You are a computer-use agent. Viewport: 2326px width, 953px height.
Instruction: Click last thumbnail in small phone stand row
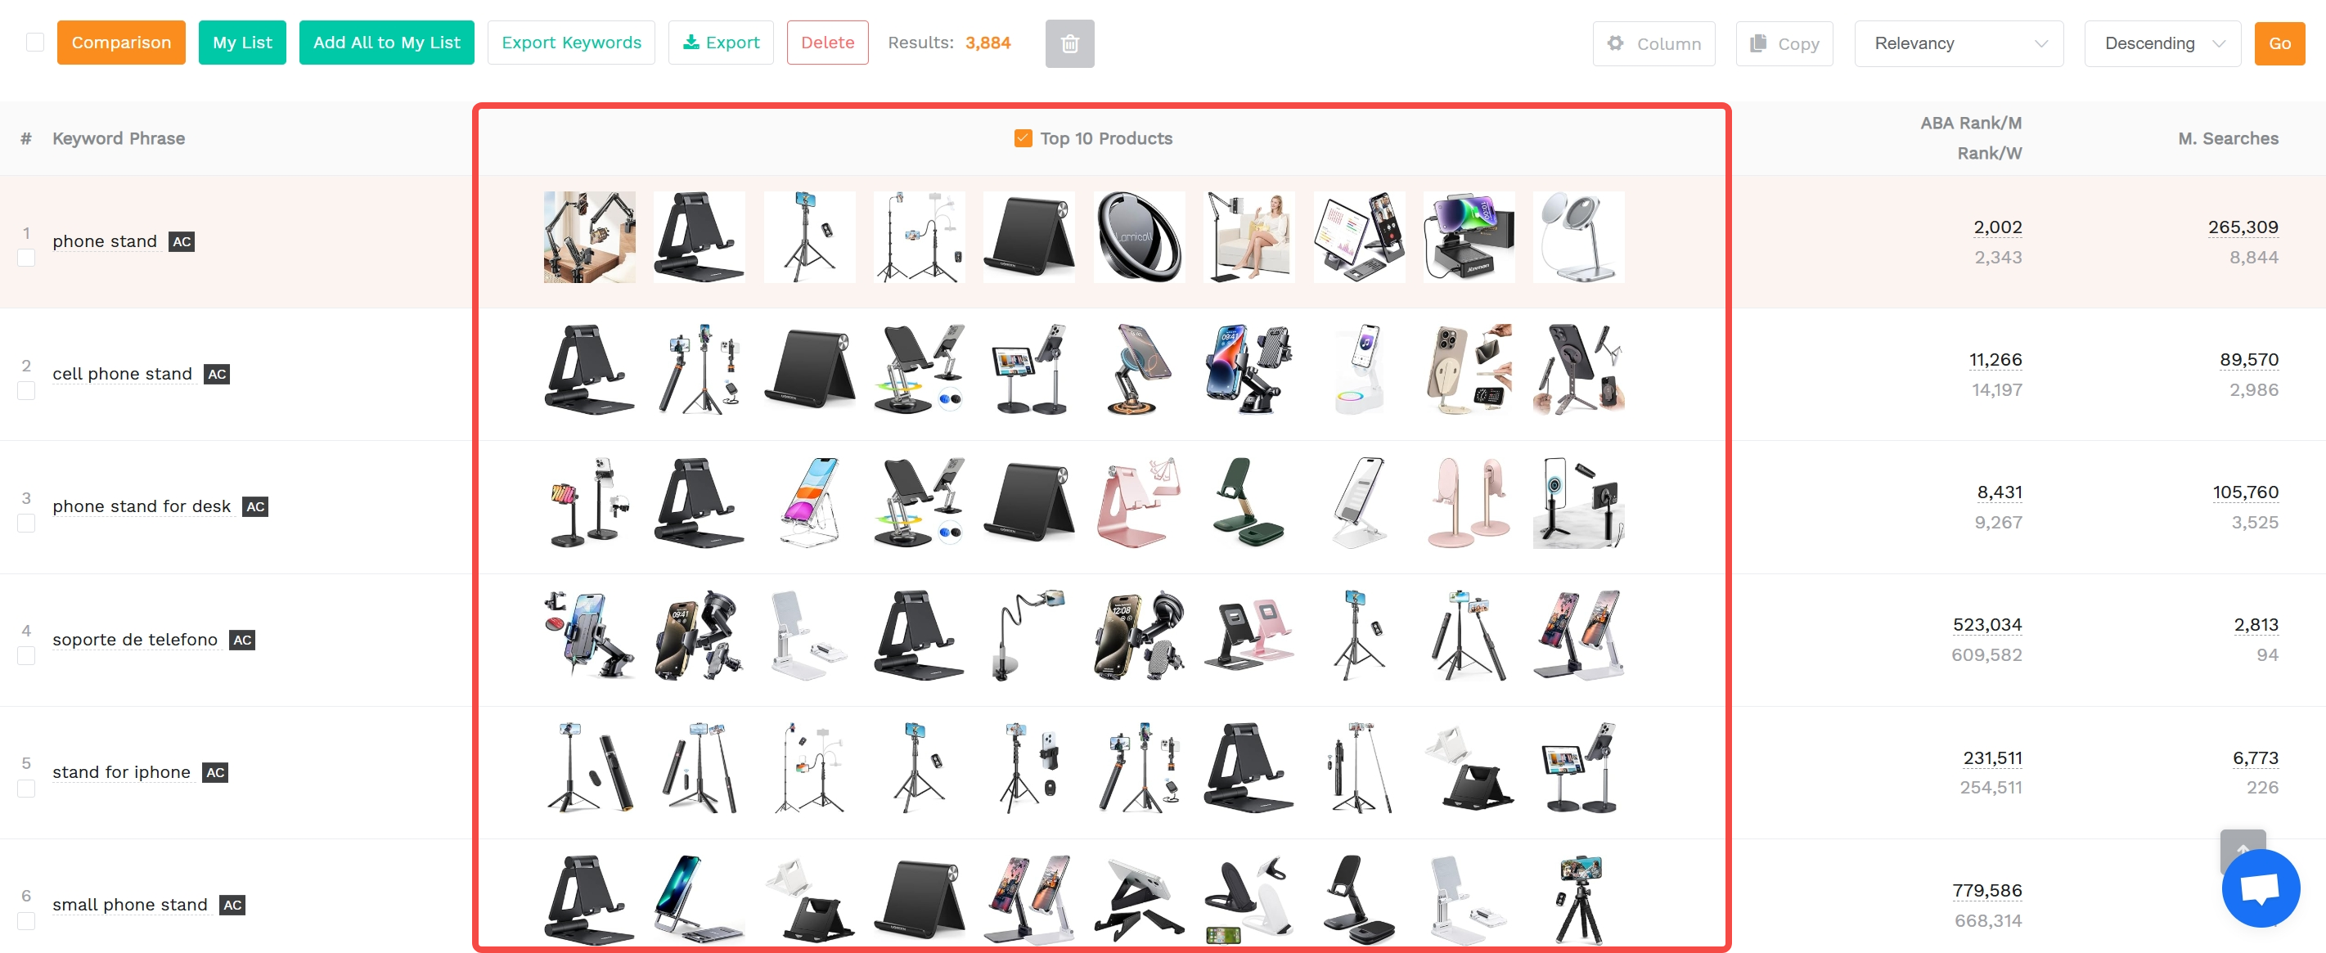(x=1578, y=901)
